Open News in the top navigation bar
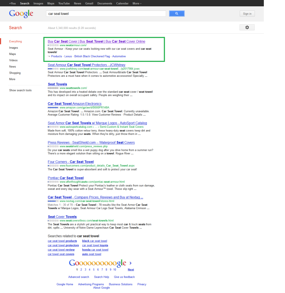Screen dimensions: 285x293 click(x=78, y=3)
